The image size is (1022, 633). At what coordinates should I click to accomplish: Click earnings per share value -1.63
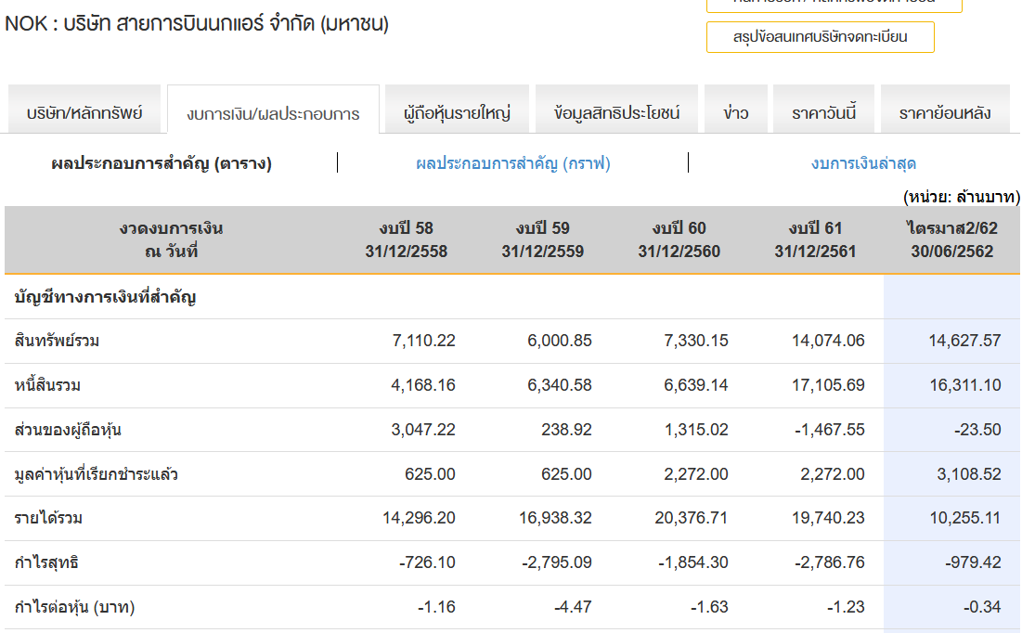click(x=709, y=607)
